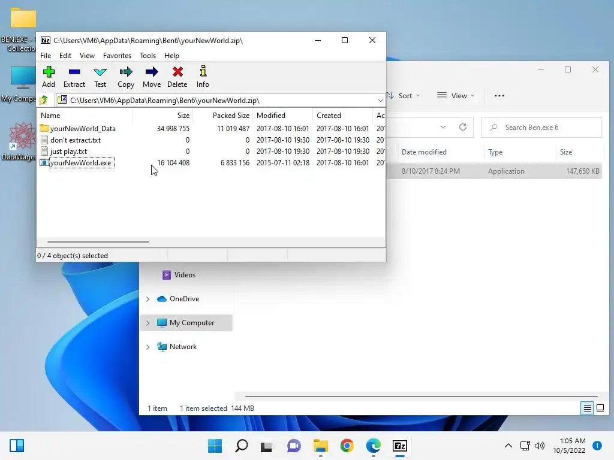Open Task View on the taskbar

click(x=266, y=446)
